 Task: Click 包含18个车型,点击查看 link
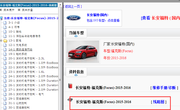pyautogui.click(x=103, y=20)
